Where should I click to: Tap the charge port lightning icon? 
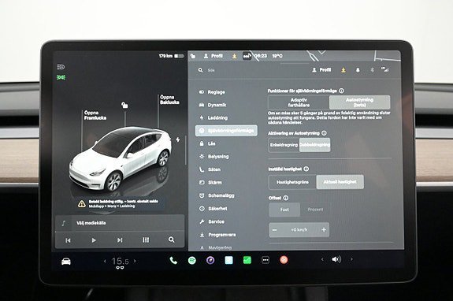(x=178, y=139)
